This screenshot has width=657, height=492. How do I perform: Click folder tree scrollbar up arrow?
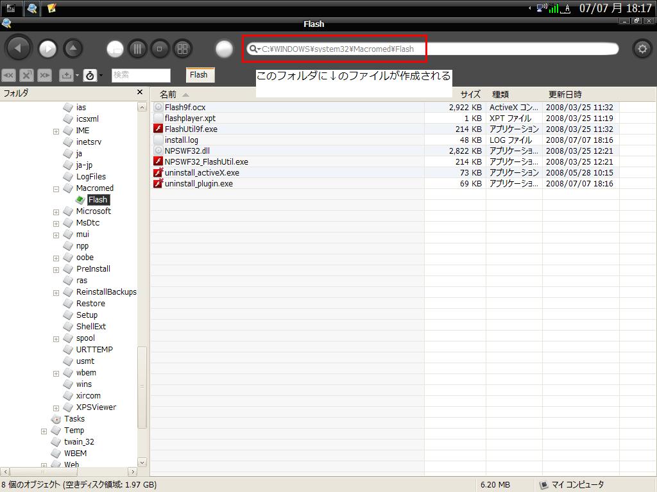coord(142,107)
